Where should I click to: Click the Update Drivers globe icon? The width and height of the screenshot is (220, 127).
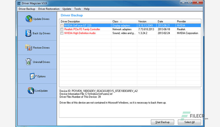point(29,19)
